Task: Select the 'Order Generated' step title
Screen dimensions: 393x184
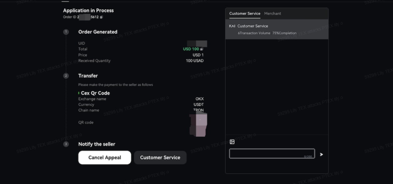Action: tap(98, 32)
